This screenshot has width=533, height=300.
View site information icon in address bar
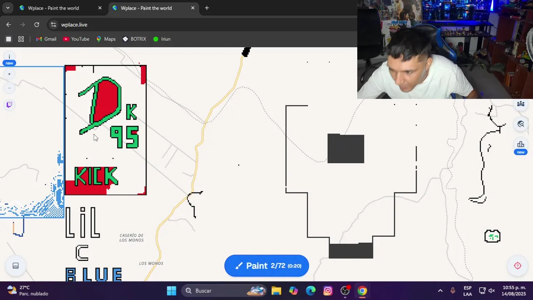(x=53, y=25)
